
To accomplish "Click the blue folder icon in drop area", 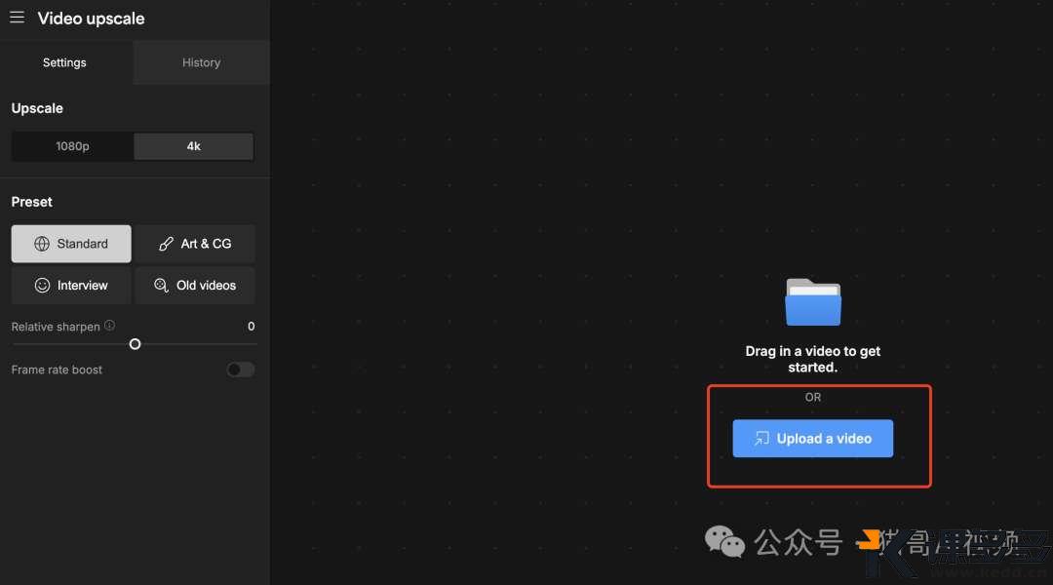I will point(813,301).
